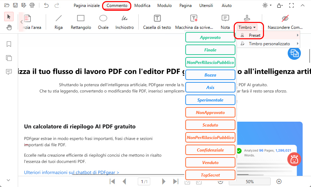Zoom out with the minus button

[220, 181]
